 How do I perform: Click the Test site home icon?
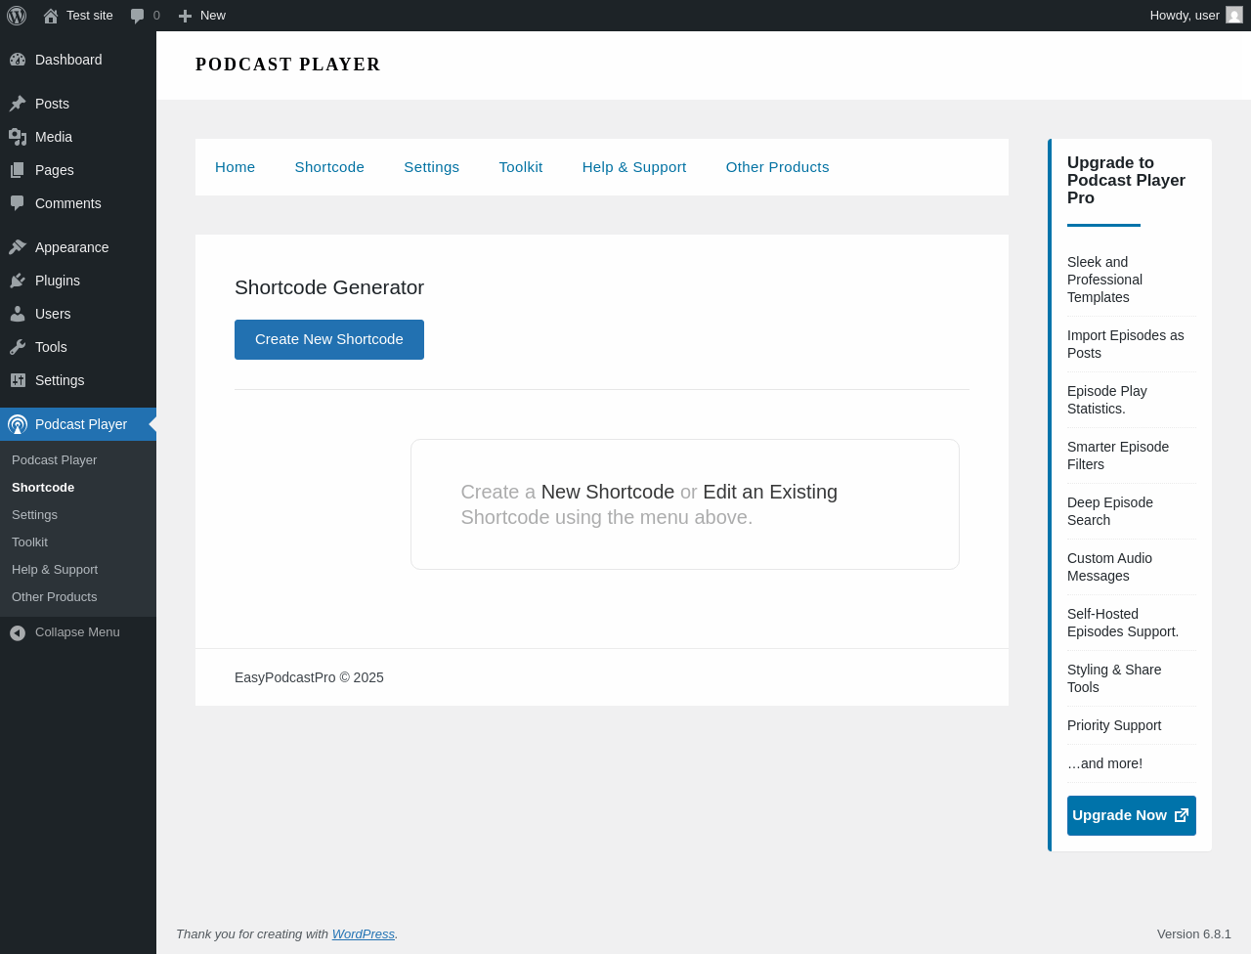pyautogui.click(x=51, y=16)
